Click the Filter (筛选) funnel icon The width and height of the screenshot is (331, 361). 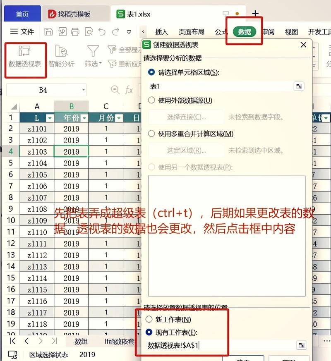coord(93,50)
